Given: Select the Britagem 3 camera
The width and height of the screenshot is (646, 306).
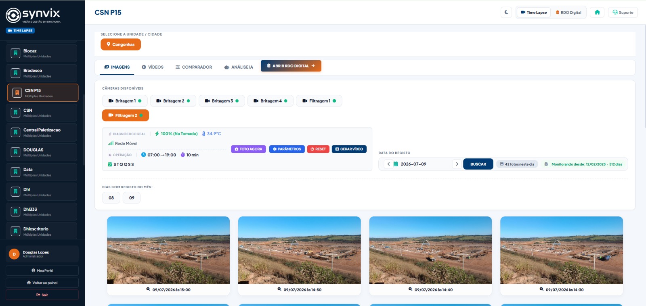Looking at the screenshot, I should click(222, 101).
